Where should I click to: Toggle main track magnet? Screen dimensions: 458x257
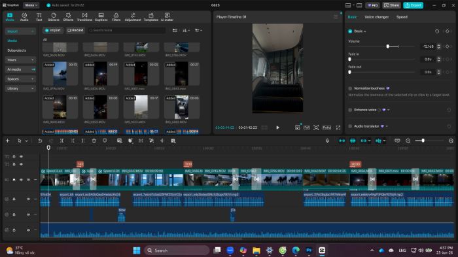tap(342, 141)
